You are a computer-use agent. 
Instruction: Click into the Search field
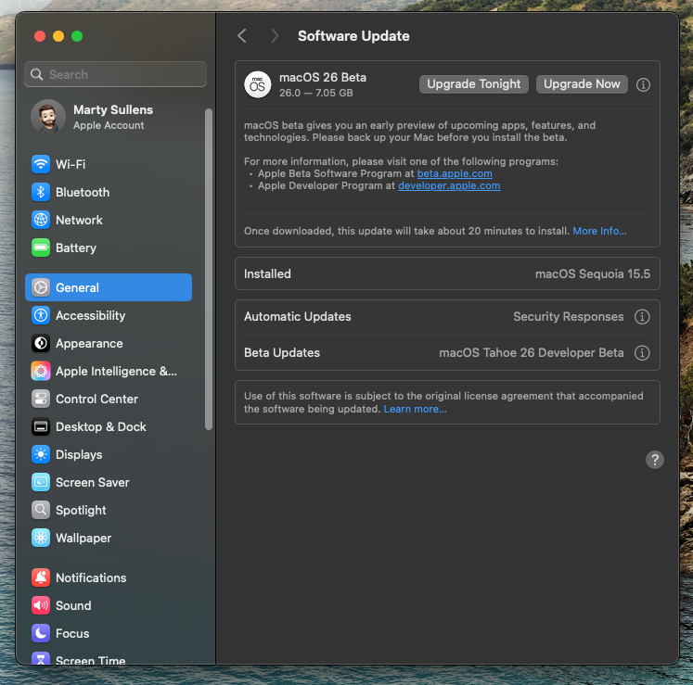click(115, 74)
